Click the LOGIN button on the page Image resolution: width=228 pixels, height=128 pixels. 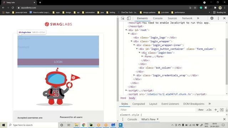58,62
